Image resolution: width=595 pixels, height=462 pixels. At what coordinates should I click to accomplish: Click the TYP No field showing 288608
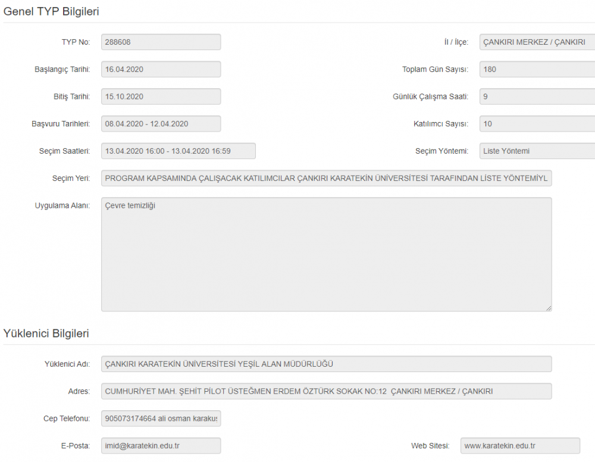[161, 42]
